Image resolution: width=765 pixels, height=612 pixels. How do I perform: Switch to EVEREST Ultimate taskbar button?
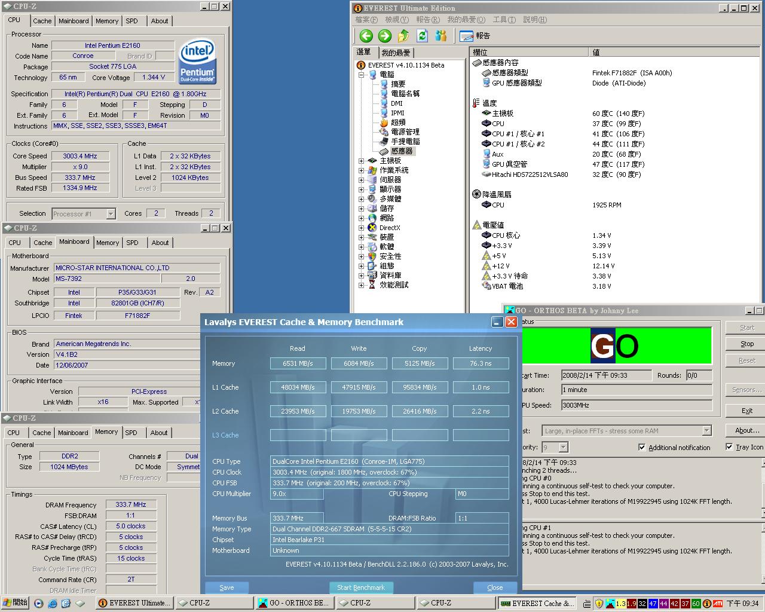(x=134, y=603)
